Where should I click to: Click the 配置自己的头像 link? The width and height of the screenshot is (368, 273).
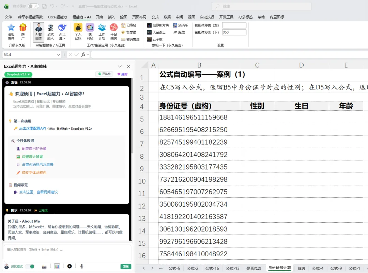coord(34,148)
